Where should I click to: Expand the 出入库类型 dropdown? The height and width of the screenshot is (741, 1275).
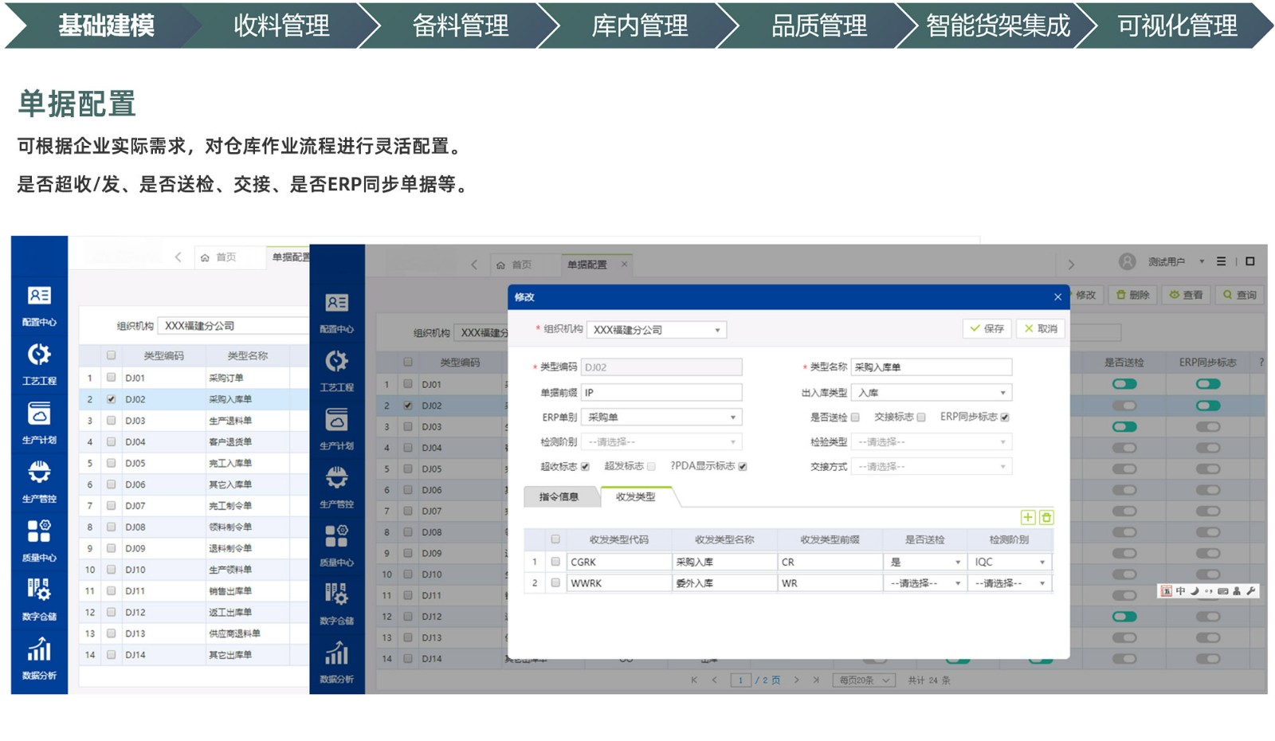point(931,393)
